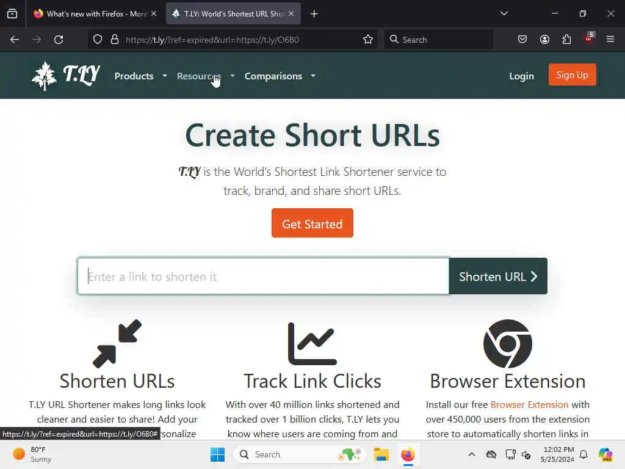The image size is (625, 469).
Task: Click the T.LY logo in header
Action: click(x=66, y=75)
